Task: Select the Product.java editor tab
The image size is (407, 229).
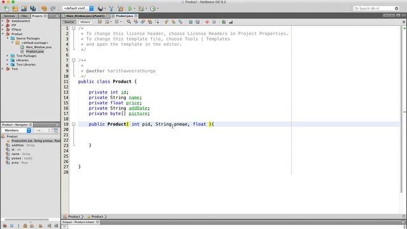Action: (124, 16)
